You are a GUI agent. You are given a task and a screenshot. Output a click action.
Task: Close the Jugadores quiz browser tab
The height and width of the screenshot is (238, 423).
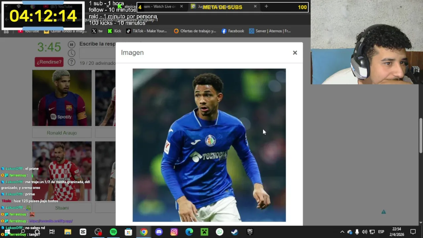pyautogui.click(x=255, y=6)
